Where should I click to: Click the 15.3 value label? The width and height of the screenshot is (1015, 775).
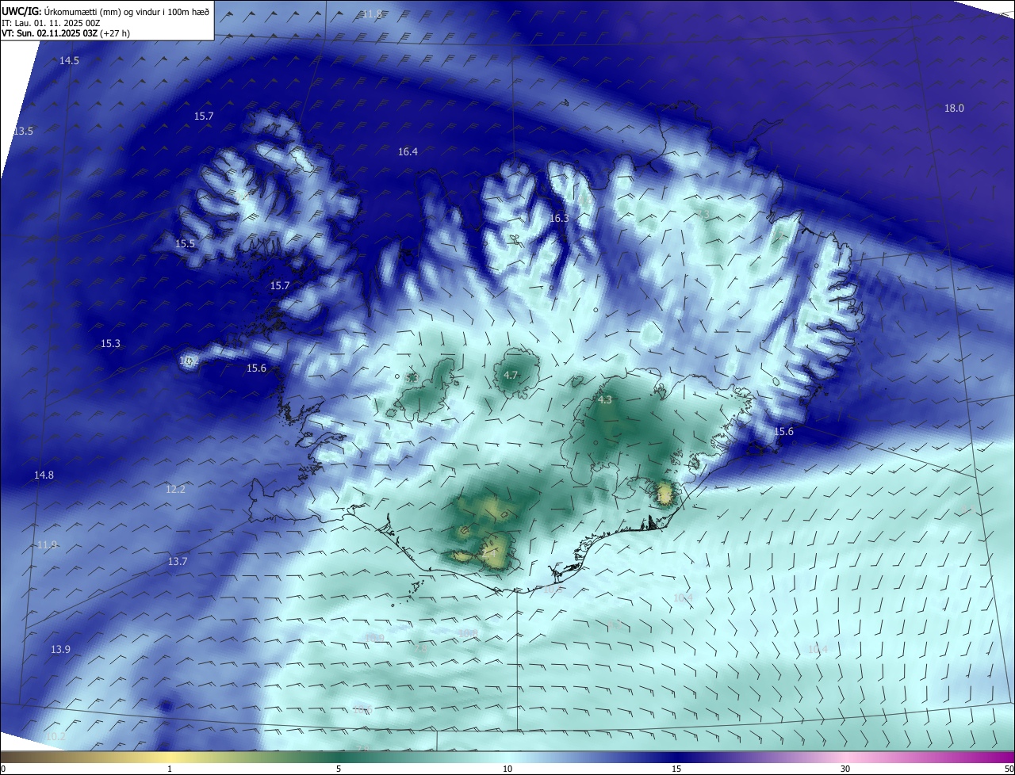pos(110,344)
